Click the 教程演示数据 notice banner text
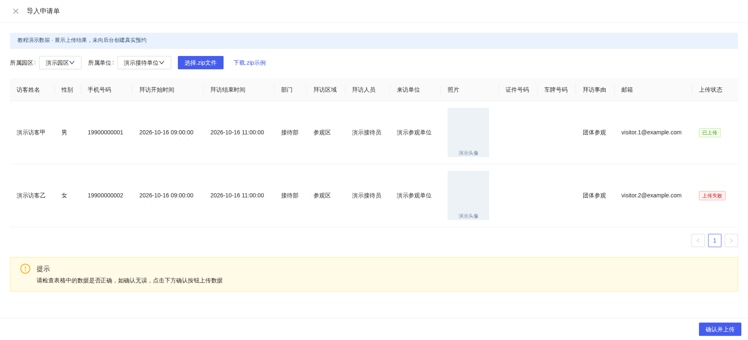Image resolution: width=748 pixels, height=340 pixels. (x=82, y=40)
